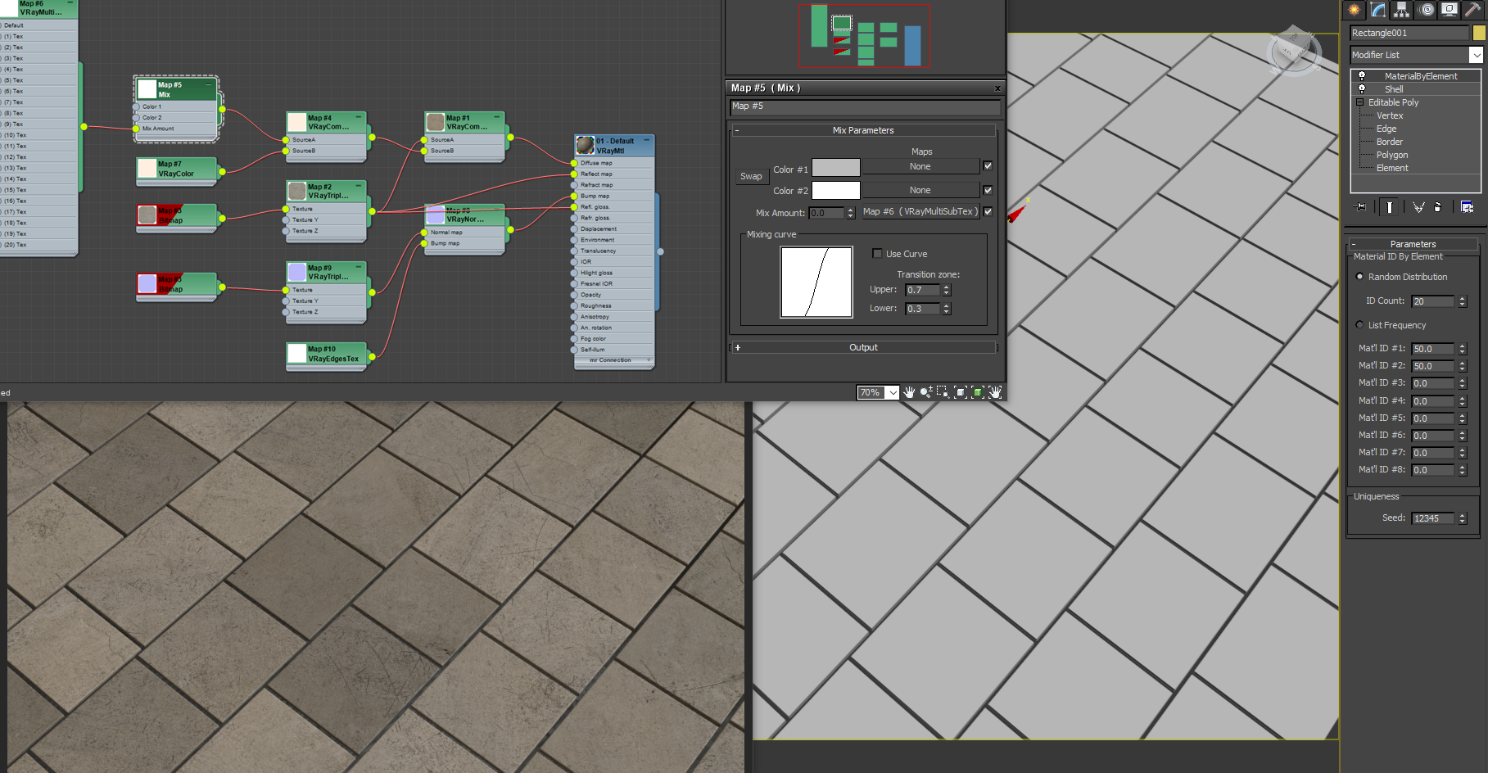Click Color #2 None map button
Image resolution: width=1488 pixels, height=773 pixels.
click(x=920, y=190)
